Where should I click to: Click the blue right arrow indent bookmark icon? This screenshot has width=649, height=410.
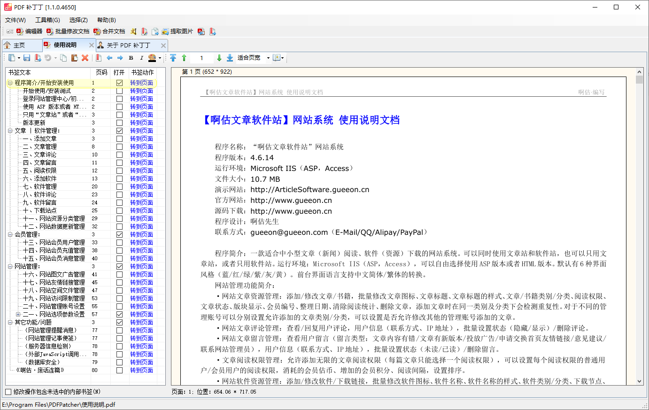pos(120,58)
